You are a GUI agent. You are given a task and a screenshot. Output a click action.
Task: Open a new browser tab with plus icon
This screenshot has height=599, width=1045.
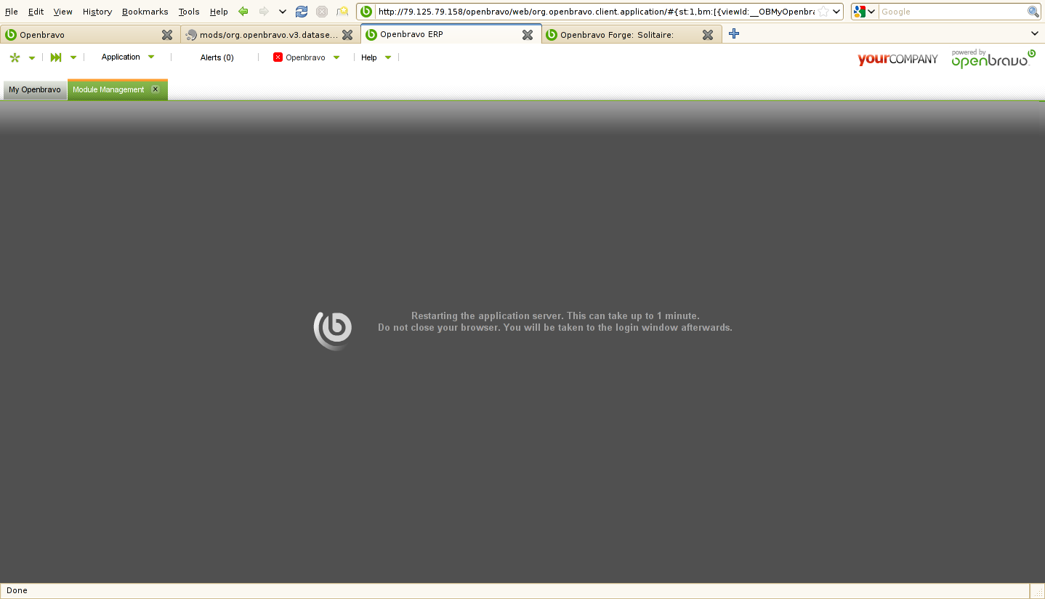pyautogui.click(x=734, y=33)
